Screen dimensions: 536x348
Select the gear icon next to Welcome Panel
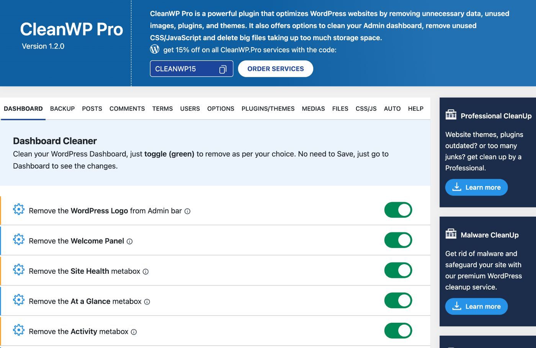19,239
